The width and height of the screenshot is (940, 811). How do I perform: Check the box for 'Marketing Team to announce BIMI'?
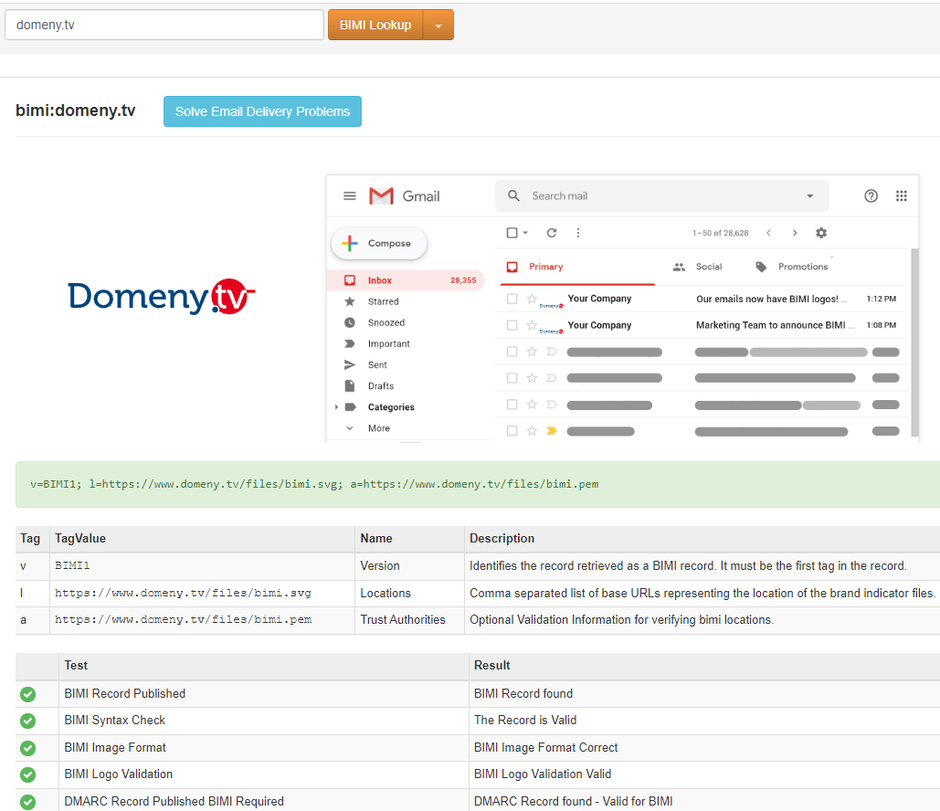512,325
